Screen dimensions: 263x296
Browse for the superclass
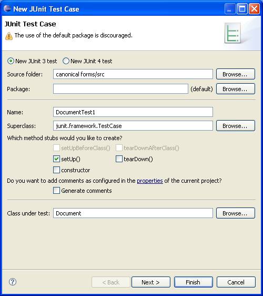pyautogui.click(x=236, y=125)
